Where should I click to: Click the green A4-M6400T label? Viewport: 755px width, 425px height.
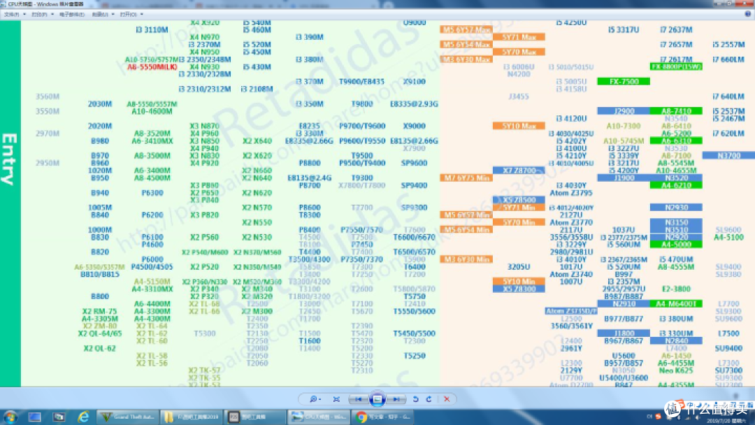tap(676, 303)
